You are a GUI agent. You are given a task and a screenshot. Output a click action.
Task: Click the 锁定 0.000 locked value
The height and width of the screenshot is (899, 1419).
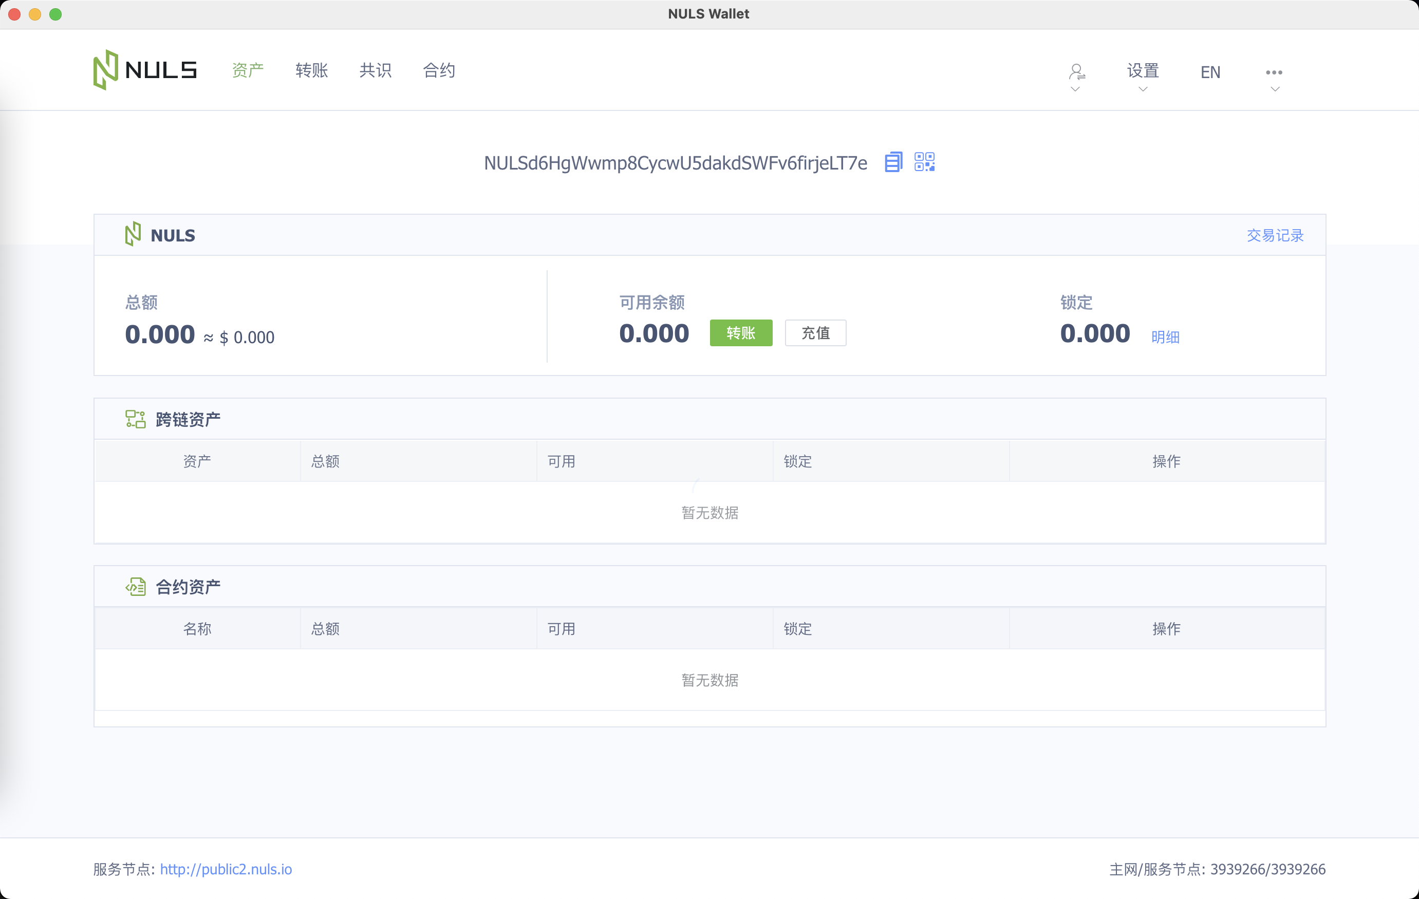[1095, 333]
